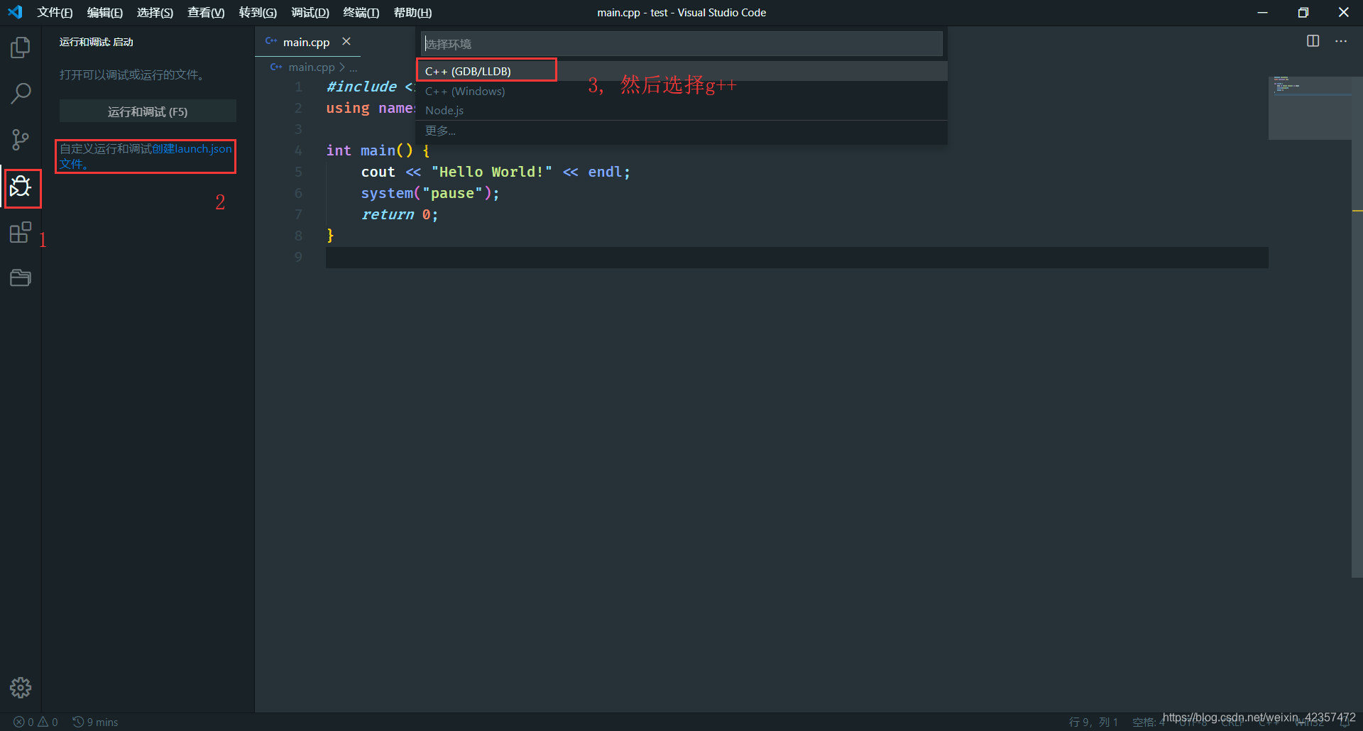Click on the "Hello World!" string
This screenshot has height=731, width=1363.
click(492, 172)
